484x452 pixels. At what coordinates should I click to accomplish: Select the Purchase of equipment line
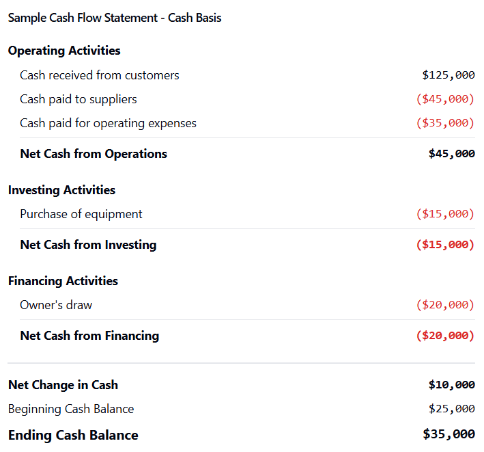click(x=81, y=214)
